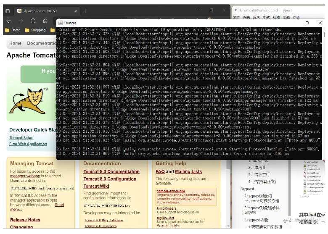Reload the Apache Tomcat page

(33, 21)
